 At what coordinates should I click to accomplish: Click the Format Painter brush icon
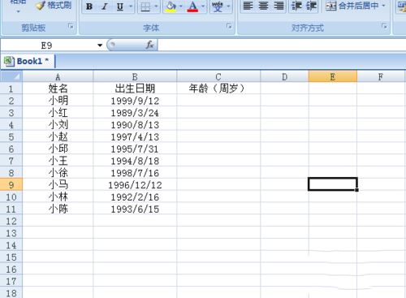point(41,6)
